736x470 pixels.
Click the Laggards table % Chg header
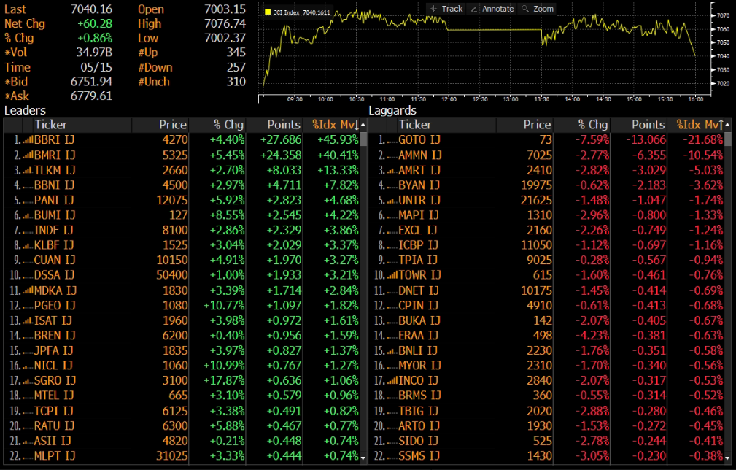(x=593, y=125)
